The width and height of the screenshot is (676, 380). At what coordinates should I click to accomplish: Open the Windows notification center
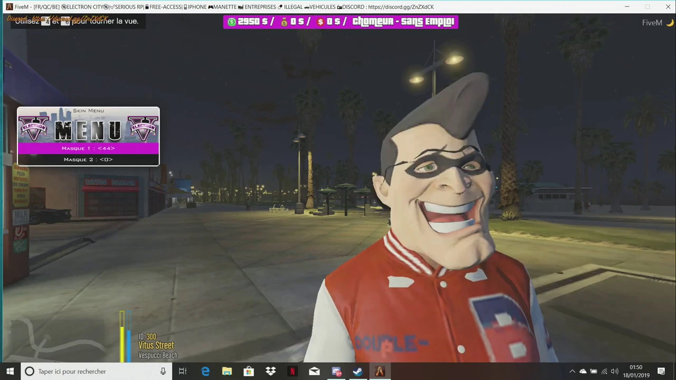click(661, 372)
